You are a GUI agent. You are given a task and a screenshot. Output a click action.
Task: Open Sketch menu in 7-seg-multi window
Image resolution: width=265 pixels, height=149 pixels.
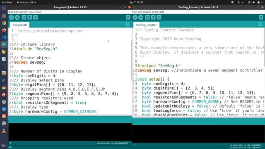tap(23, 12)
